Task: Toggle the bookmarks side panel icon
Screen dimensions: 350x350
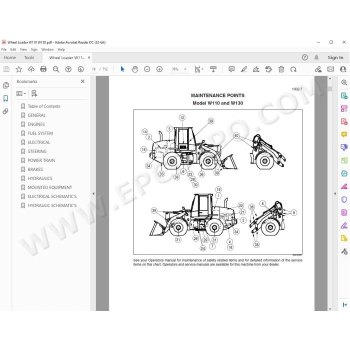Action: [x=5, y=98]
